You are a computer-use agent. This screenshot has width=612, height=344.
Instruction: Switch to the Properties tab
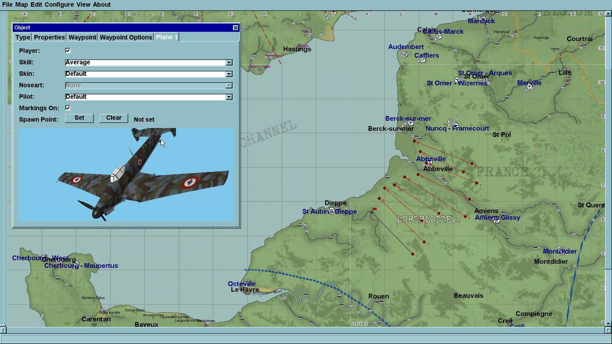[49, 37]
